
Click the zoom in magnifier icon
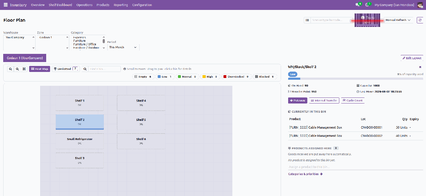17,69
